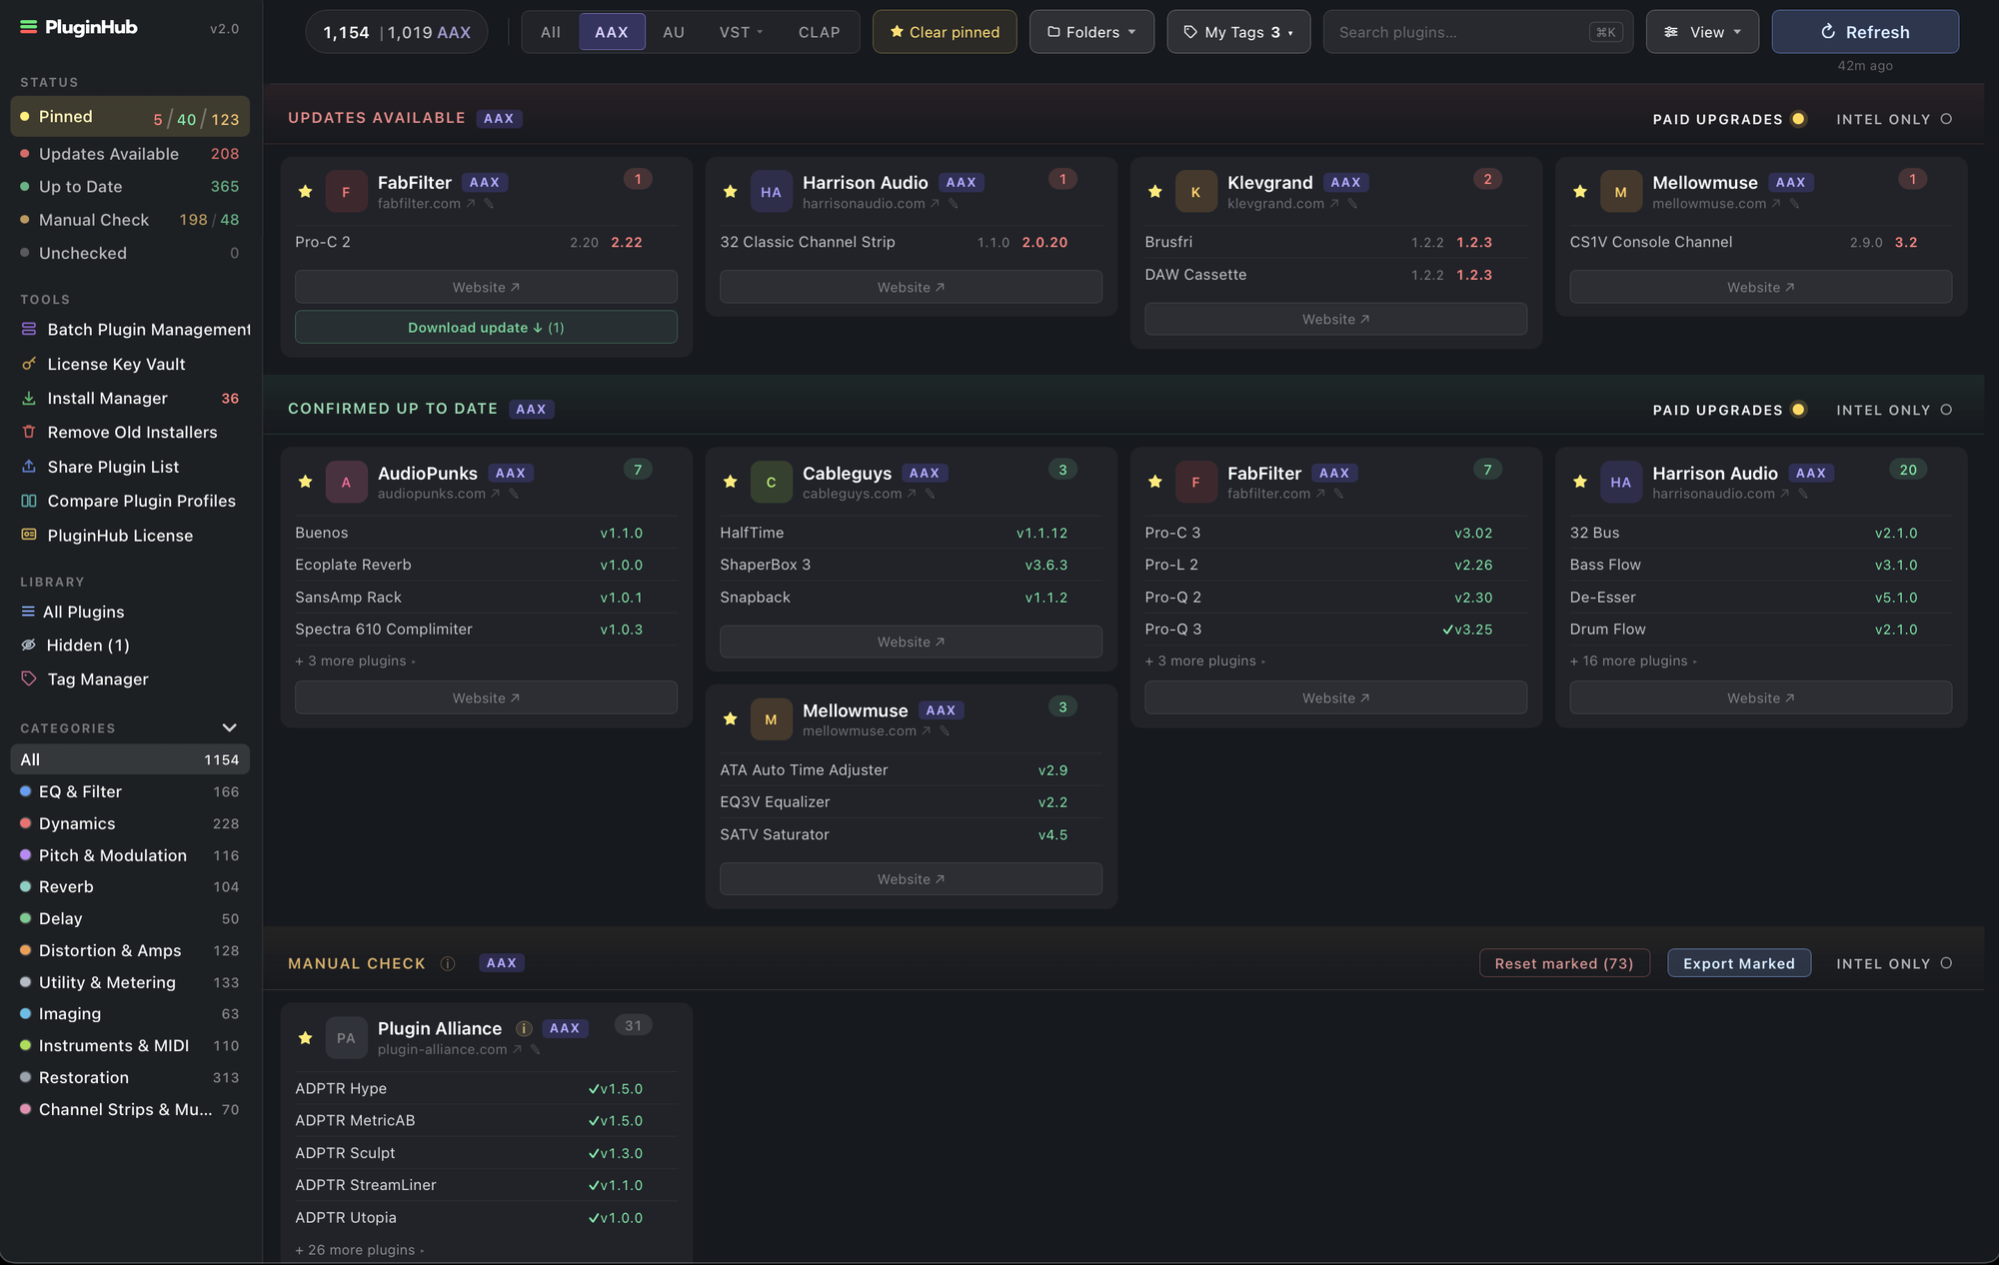Open the My Tags dropdown
The width and height of the screenshot is (1999, 1265).
pos(1238,32)
